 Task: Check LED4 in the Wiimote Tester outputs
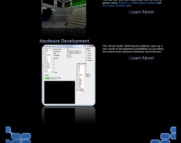[86, 58]
